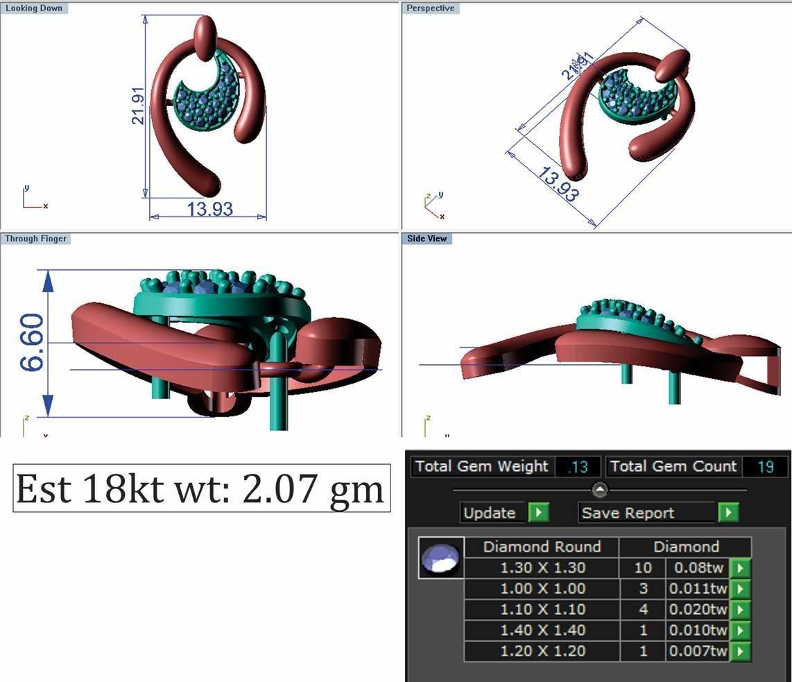
Task: Collapse the panel with the round up-arrow button
Action: pyautogui.click(x=600, y=489)
